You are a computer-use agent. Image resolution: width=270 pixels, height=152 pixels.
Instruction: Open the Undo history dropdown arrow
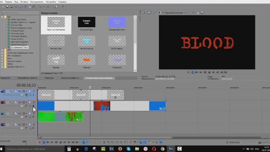pyautogui.click(x=44, y=7)
